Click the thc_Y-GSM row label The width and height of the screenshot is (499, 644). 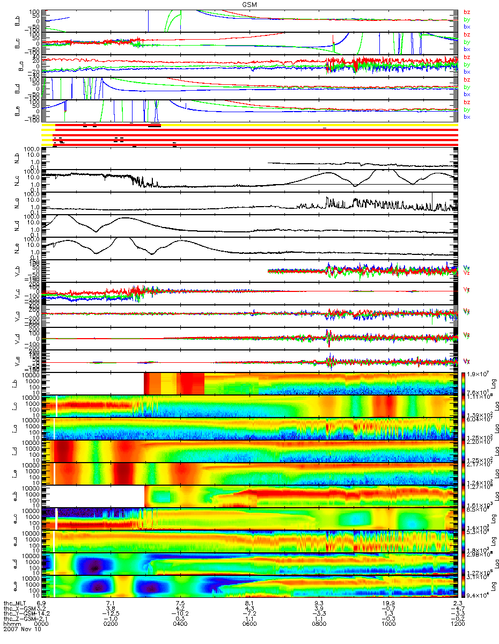click(x=19, y=614)
